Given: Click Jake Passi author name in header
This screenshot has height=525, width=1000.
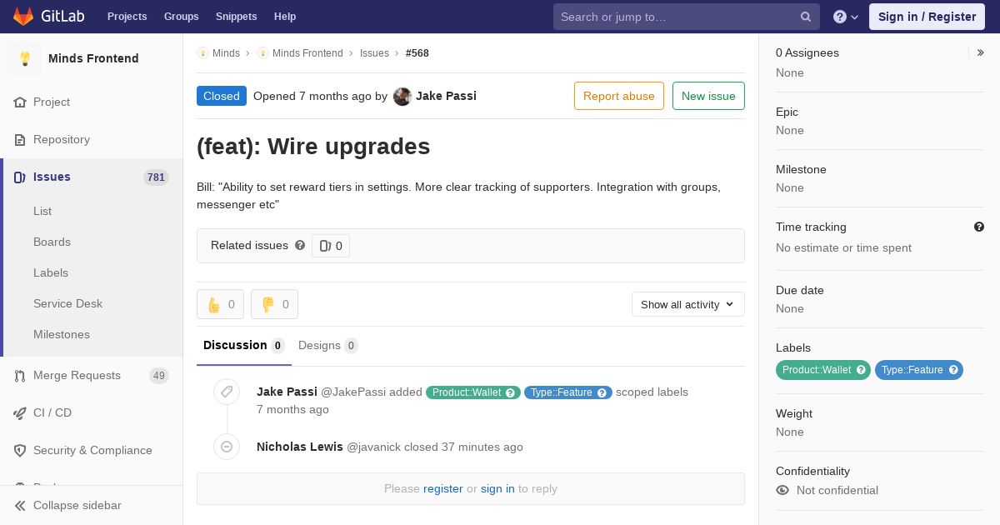Looking at the screenshot, I should (x=446, y=96).
